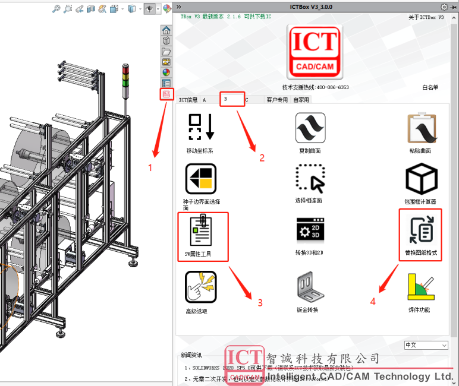Click the View Orientation cube icon

[x=114, y=9]
